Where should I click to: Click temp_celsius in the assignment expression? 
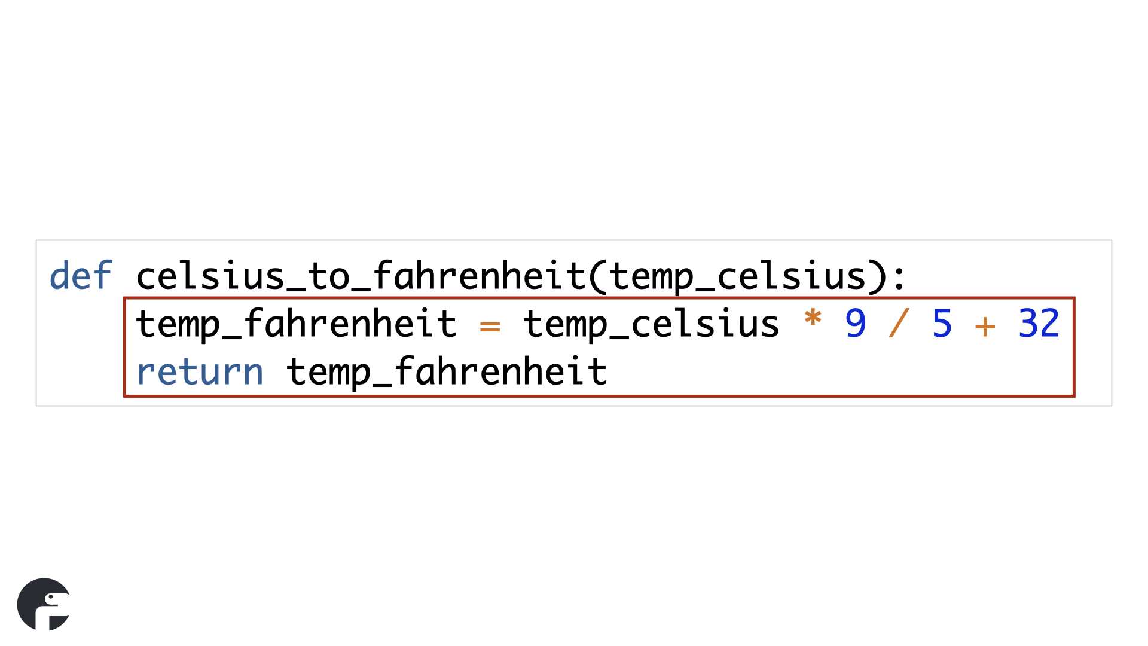(x=651, y=324)
